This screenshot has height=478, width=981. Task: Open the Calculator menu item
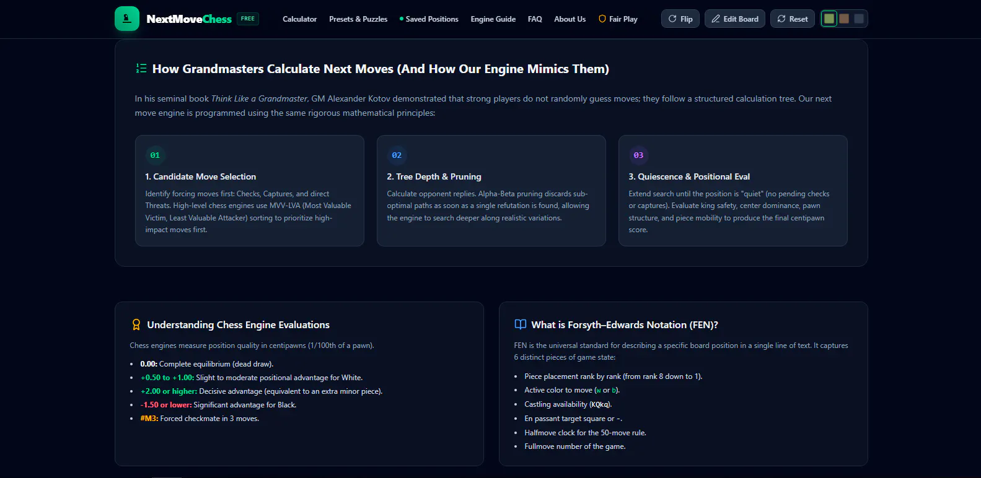pyautogui.click(x=300, y=19)
